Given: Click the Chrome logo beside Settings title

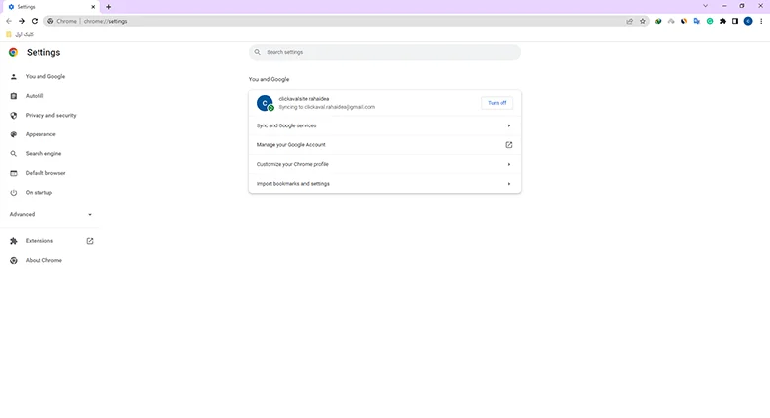Looking at the screenshot, I should pos(13,52).
